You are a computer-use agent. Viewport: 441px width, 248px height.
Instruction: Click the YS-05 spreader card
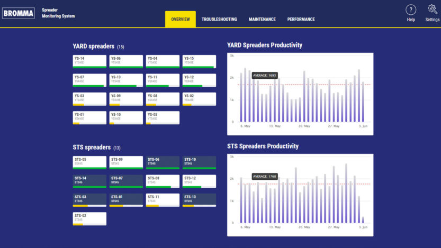tap(163, 117)
